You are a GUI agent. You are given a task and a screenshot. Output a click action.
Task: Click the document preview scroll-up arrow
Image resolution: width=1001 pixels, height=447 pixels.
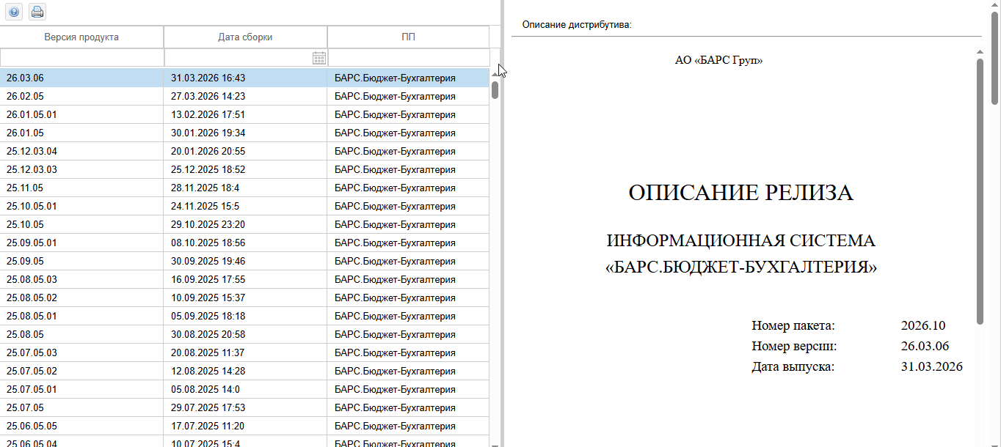980,52
